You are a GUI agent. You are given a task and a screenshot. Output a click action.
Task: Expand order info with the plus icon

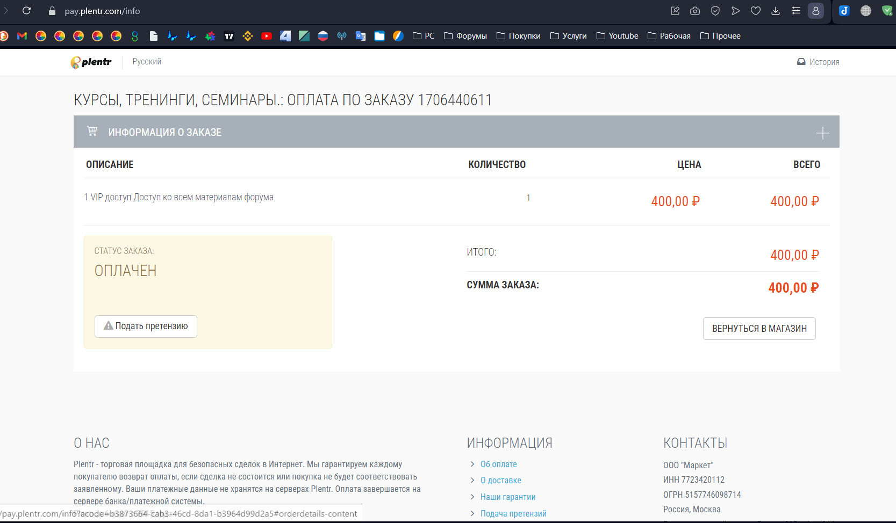coord(822,133)
